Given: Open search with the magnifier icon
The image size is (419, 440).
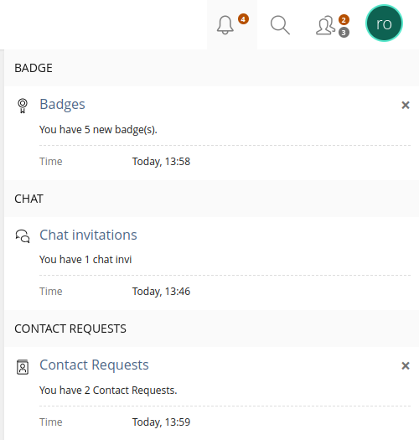Looking at the screenshot, I should tap(280, 25).
